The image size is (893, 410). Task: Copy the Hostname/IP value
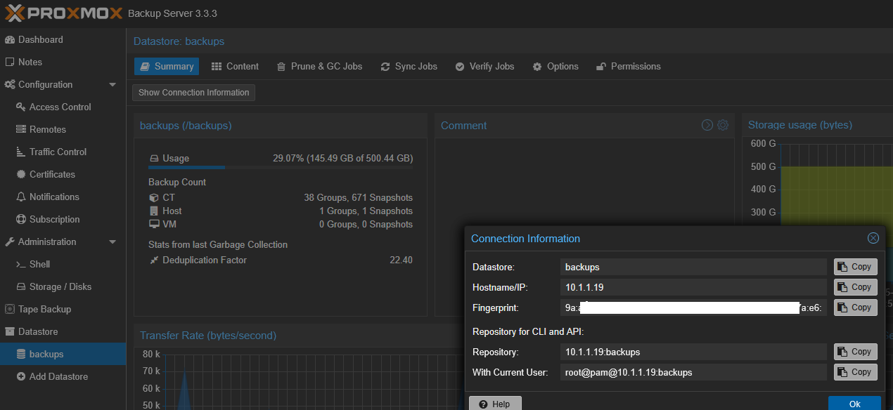pos(855,287)
